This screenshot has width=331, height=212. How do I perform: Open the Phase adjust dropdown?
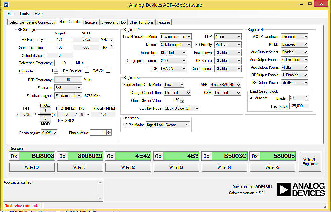(49, 132)
